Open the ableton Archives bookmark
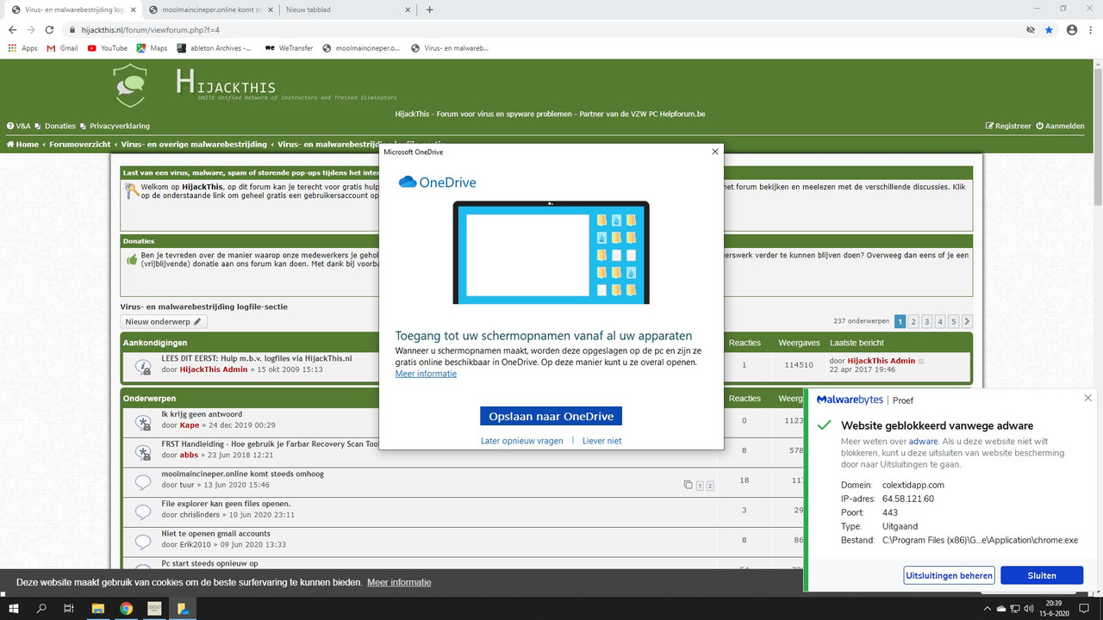The height and width of the screenshot is (620, 1103). pyautogui.click(x=215, y=48)
